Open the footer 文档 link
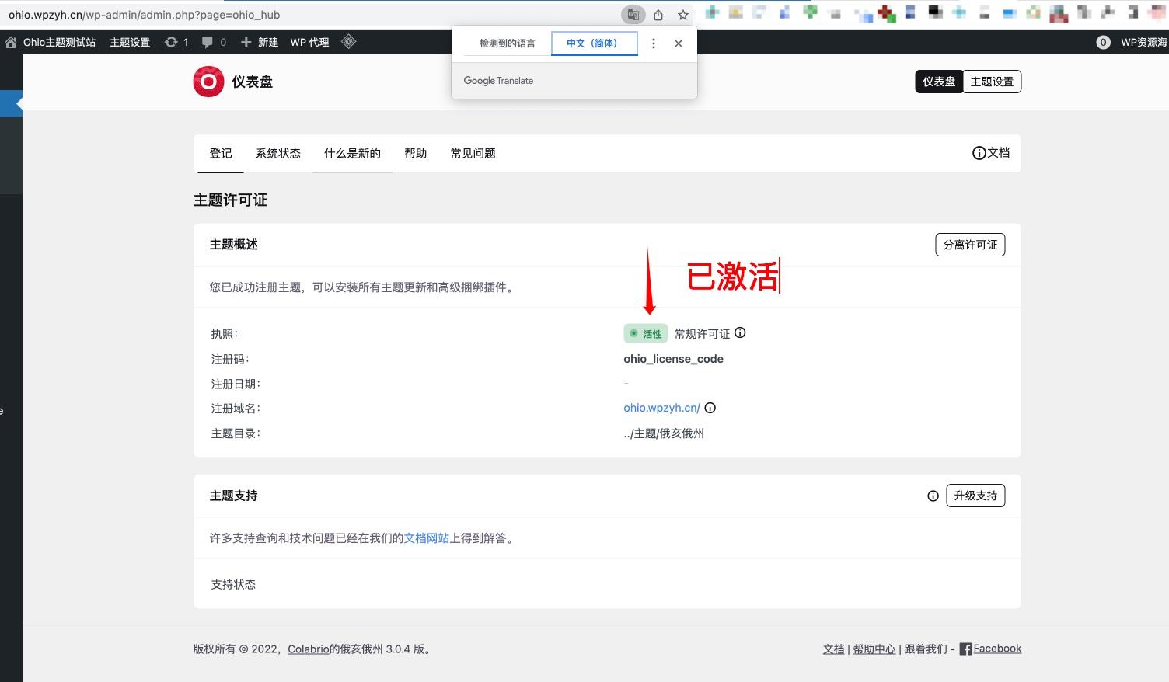Image resolution: width=1169 pixels, height=682 pixels. pyautogui.click(x=834, y=649)
